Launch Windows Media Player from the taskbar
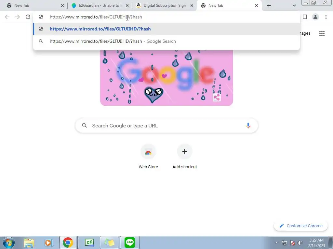The height and width of the screenshot is (249, 333). pyautogui.click(x=48, y=243)
